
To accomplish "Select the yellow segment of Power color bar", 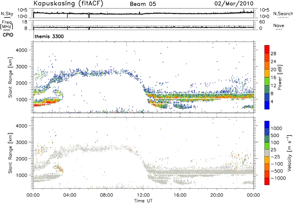I will point(267,73).
